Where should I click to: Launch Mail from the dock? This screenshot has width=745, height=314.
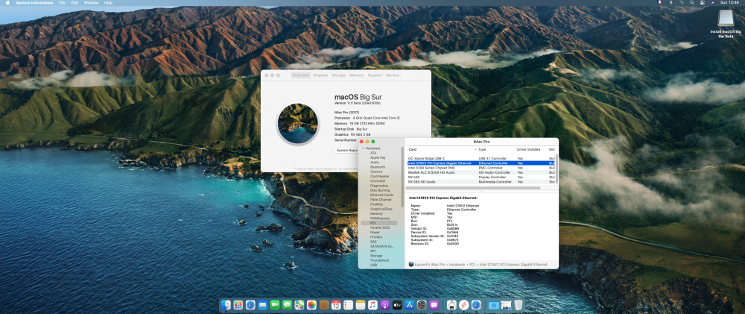[263, 305]
